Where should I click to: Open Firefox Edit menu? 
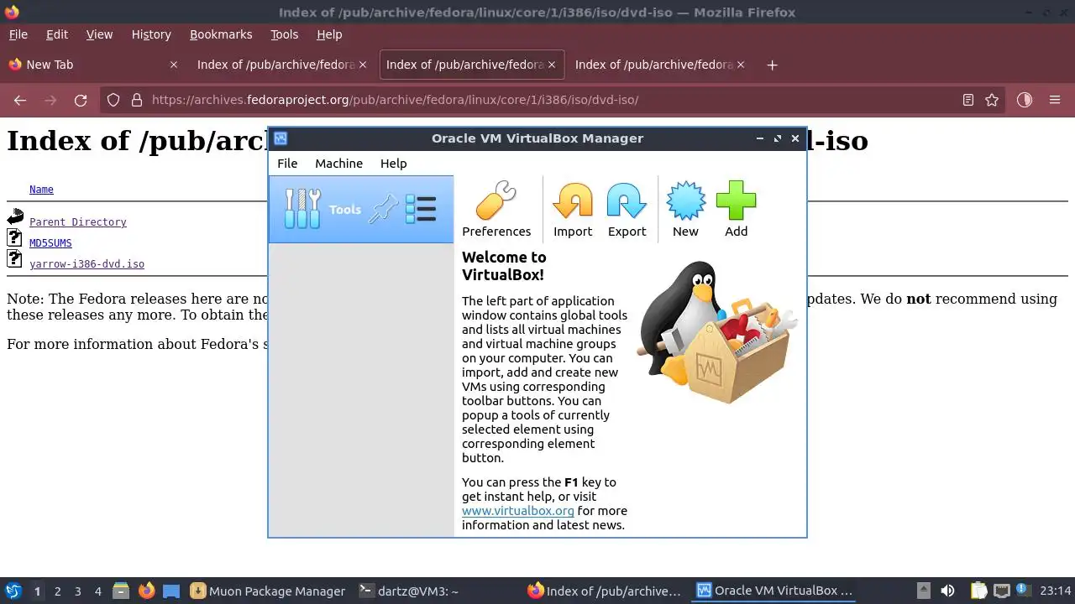point(57,34)
